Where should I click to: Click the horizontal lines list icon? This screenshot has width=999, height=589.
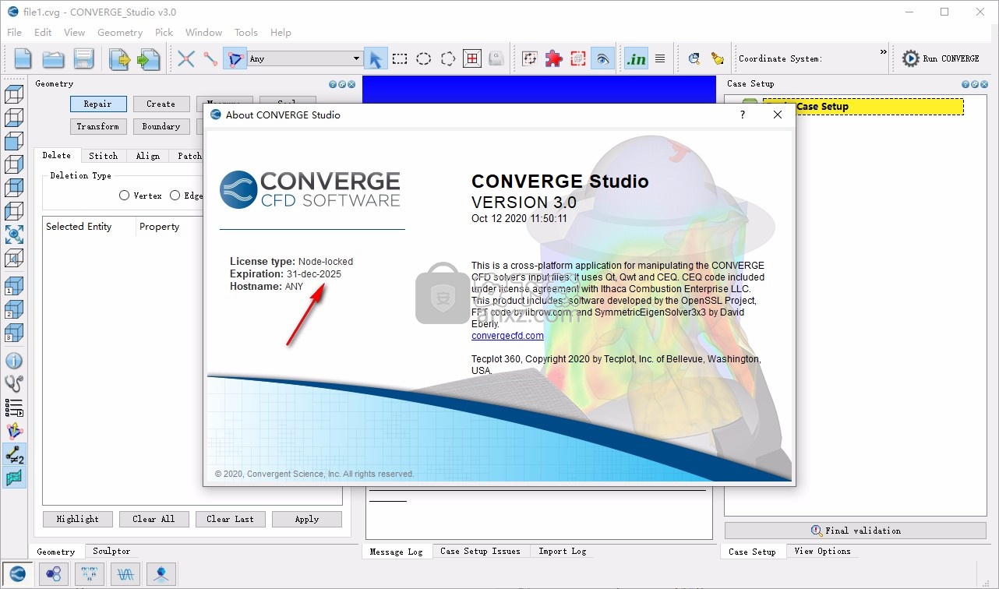660,58
